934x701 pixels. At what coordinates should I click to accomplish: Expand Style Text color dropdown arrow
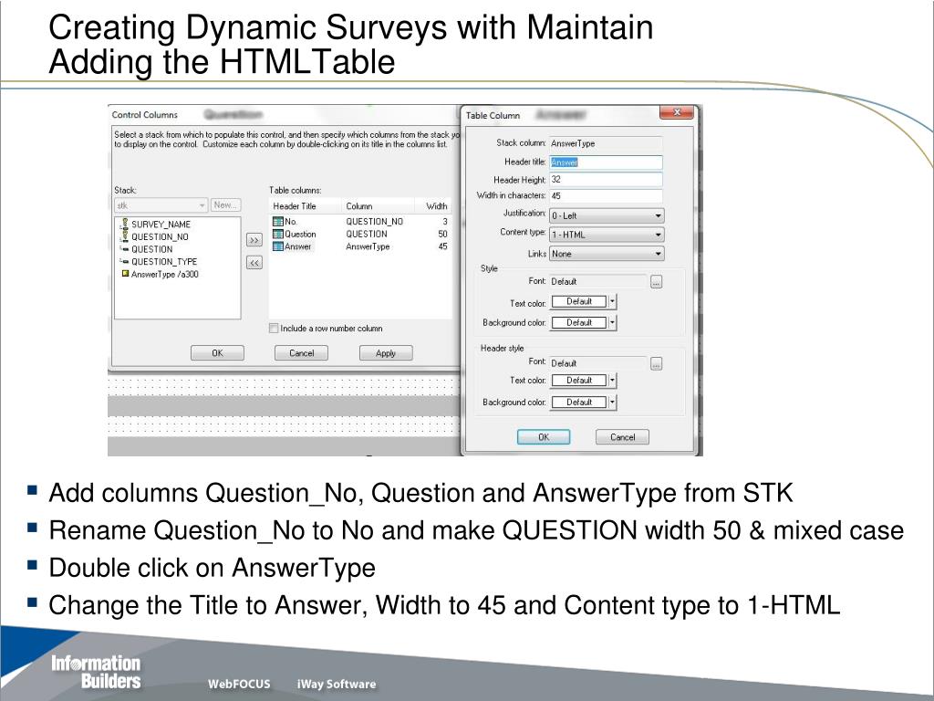click(612, 301)
